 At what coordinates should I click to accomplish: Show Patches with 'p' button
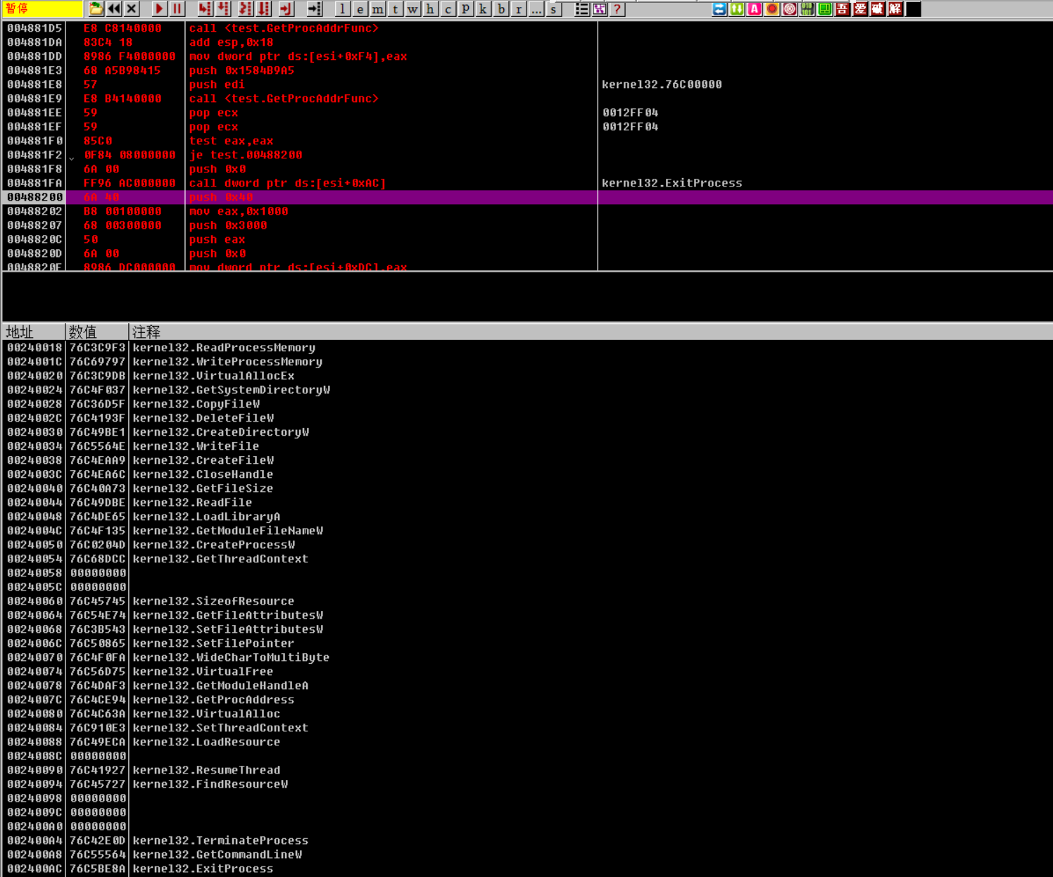(x=466, y=8)
